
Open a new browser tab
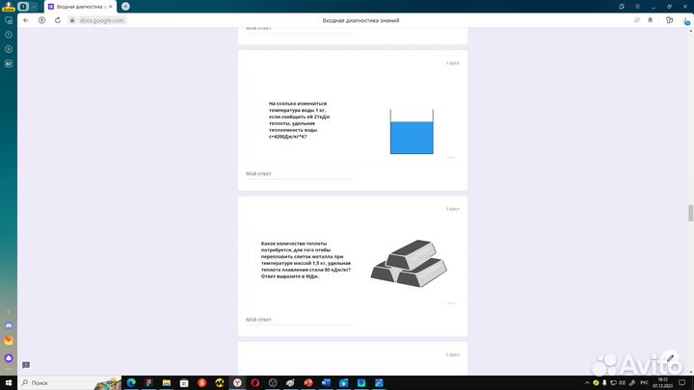[x=125, y=7]
